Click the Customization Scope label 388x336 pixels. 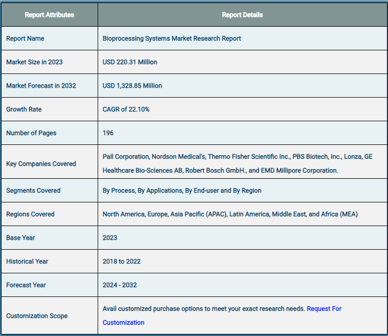click(x=37, y=316)
